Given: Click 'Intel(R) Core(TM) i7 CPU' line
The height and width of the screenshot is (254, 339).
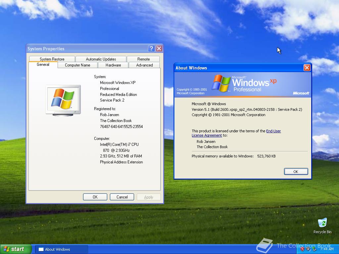Looking at the screenshot, I should (x=119, y=145).
